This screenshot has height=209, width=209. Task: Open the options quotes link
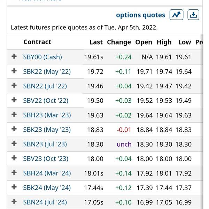141,15
